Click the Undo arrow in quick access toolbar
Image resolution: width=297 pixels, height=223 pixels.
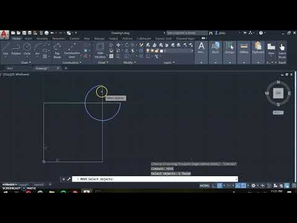pos(52,33)
